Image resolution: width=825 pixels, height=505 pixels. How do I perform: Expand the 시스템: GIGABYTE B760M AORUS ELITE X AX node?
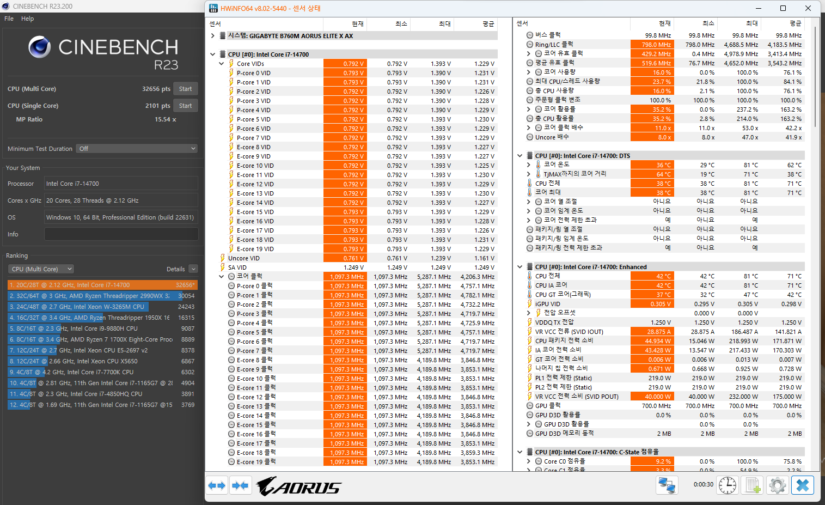click(213, 36)
